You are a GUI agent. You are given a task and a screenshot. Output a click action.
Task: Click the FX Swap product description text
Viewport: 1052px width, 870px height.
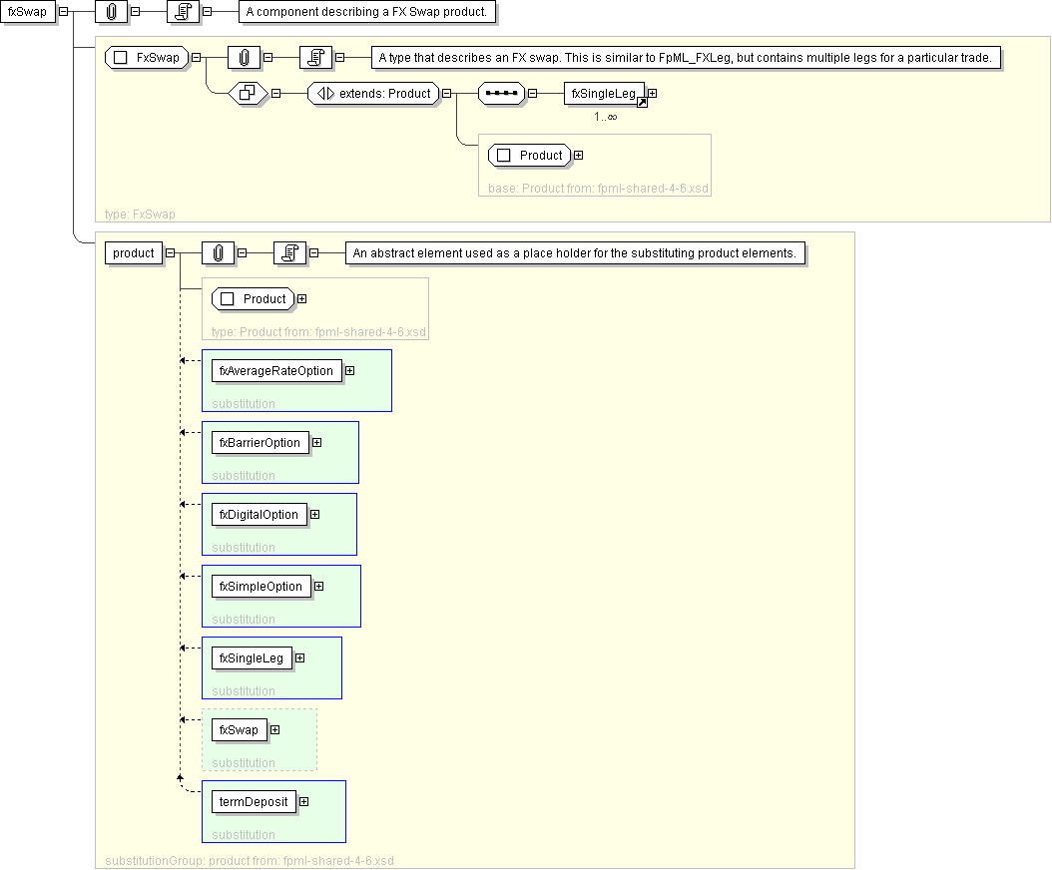[x=366, y=12]
